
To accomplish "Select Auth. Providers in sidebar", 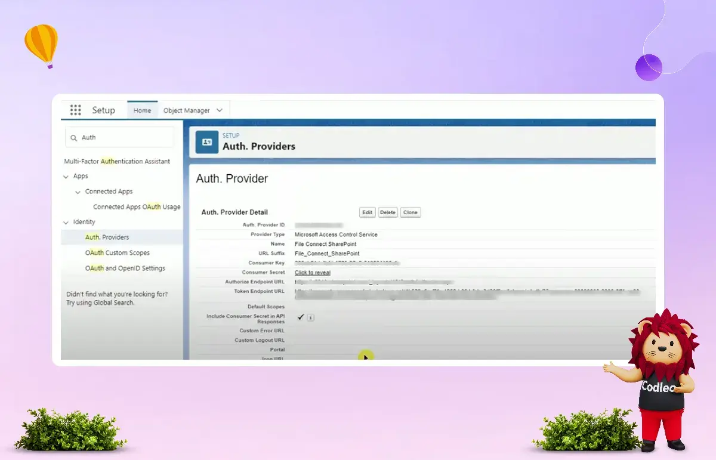I will [x=107, y=237].
